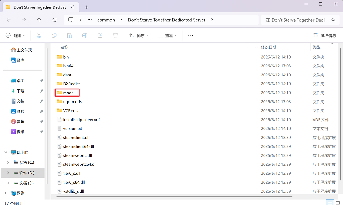Click the Rename icon in toolbar
Screen dimensions: 343x205
tap(85, 35)
